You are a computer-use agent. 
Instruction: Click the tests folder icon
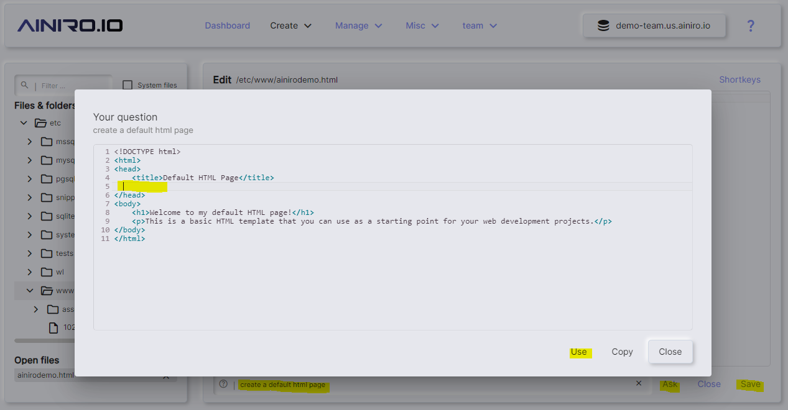click(x=47, y=253)
